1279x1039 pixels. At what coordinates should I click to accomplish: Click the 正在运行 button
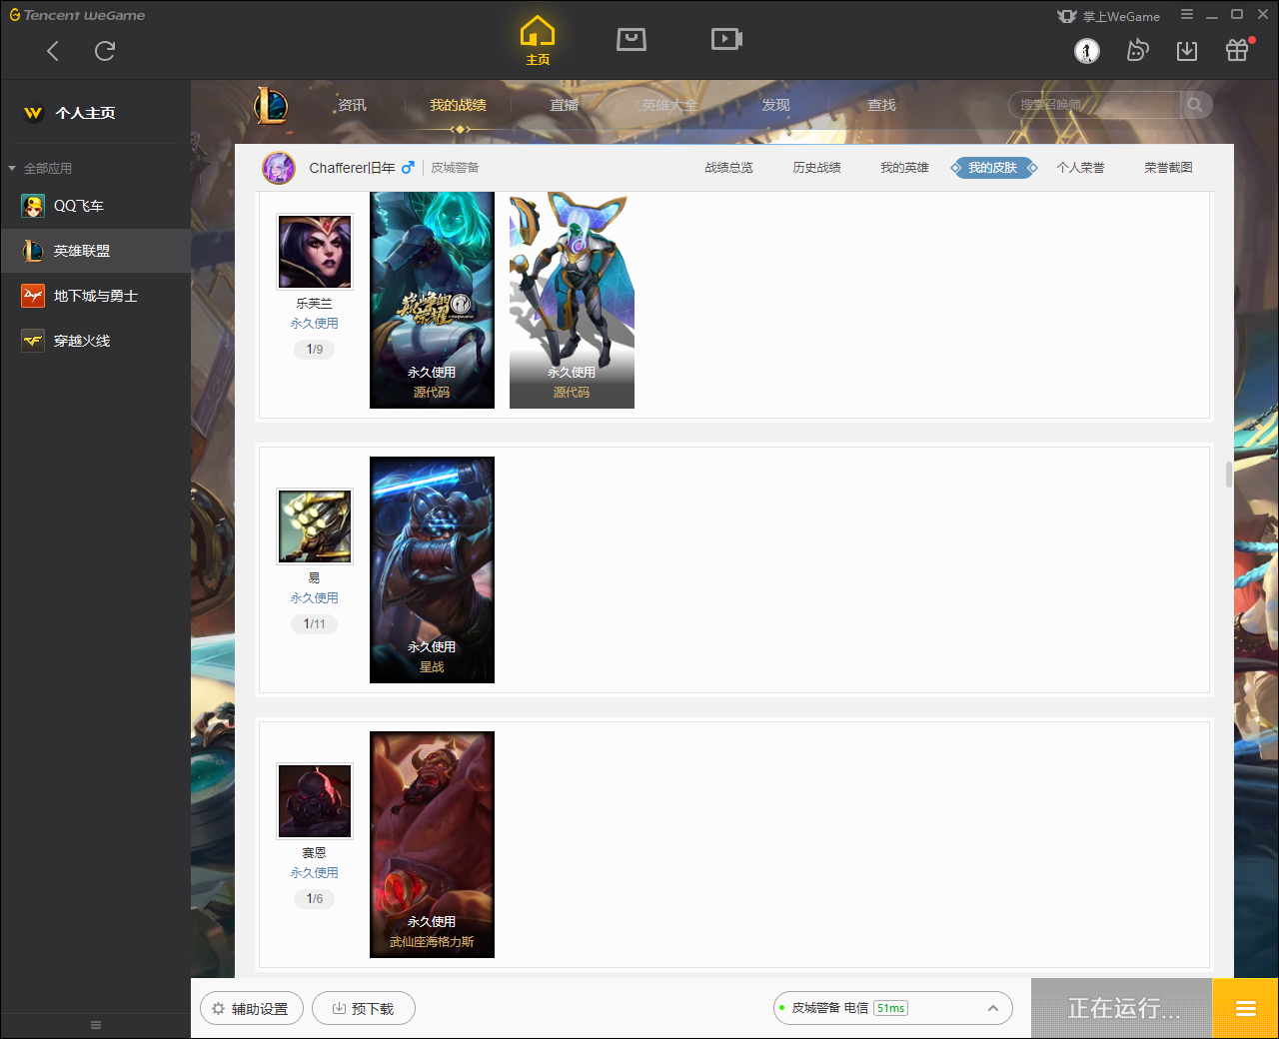tap(1122, 1009)
